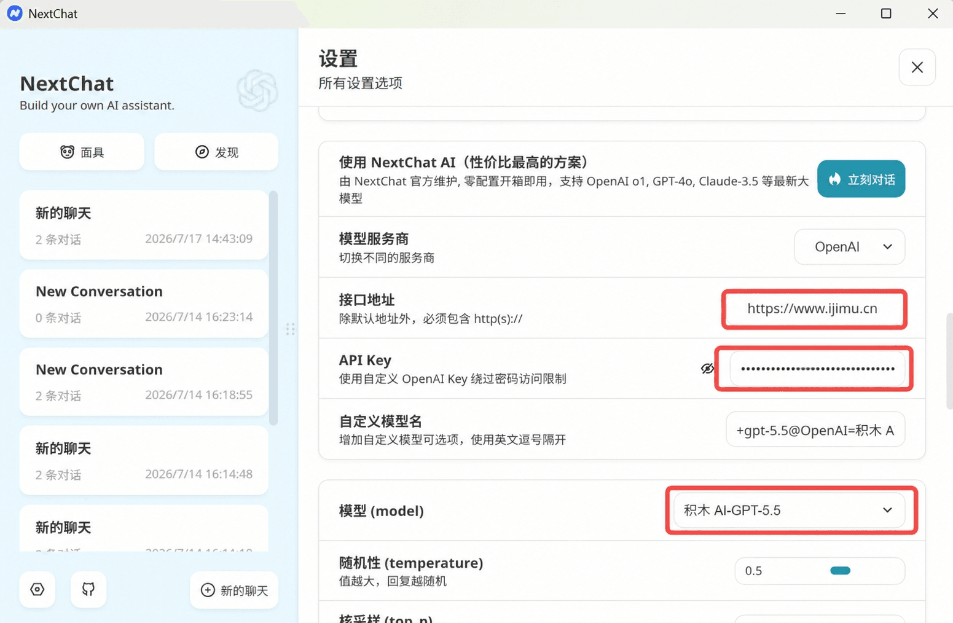Image resolution: width=953 pixels, height=623 pixels.
Task: Click the 立刻对话 button
Action: (861, 179)
